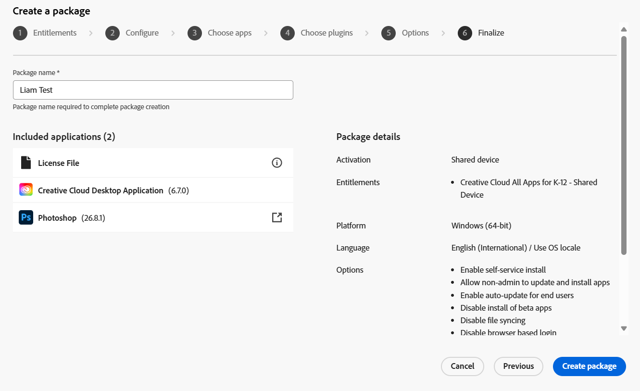Screen dimensions: 640x391
Task: Click the Entitlements label in Package details
Action: tap(358, 182)
